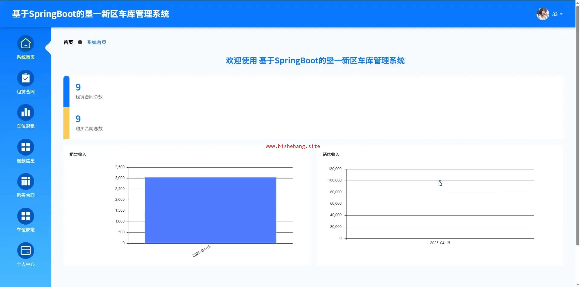Click the 租赁合同总数 label
This screenshot has height=287, width=580.
tap(89, 97)
